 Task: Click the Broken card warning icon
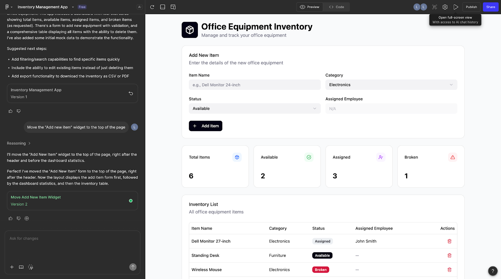point(452,157)
